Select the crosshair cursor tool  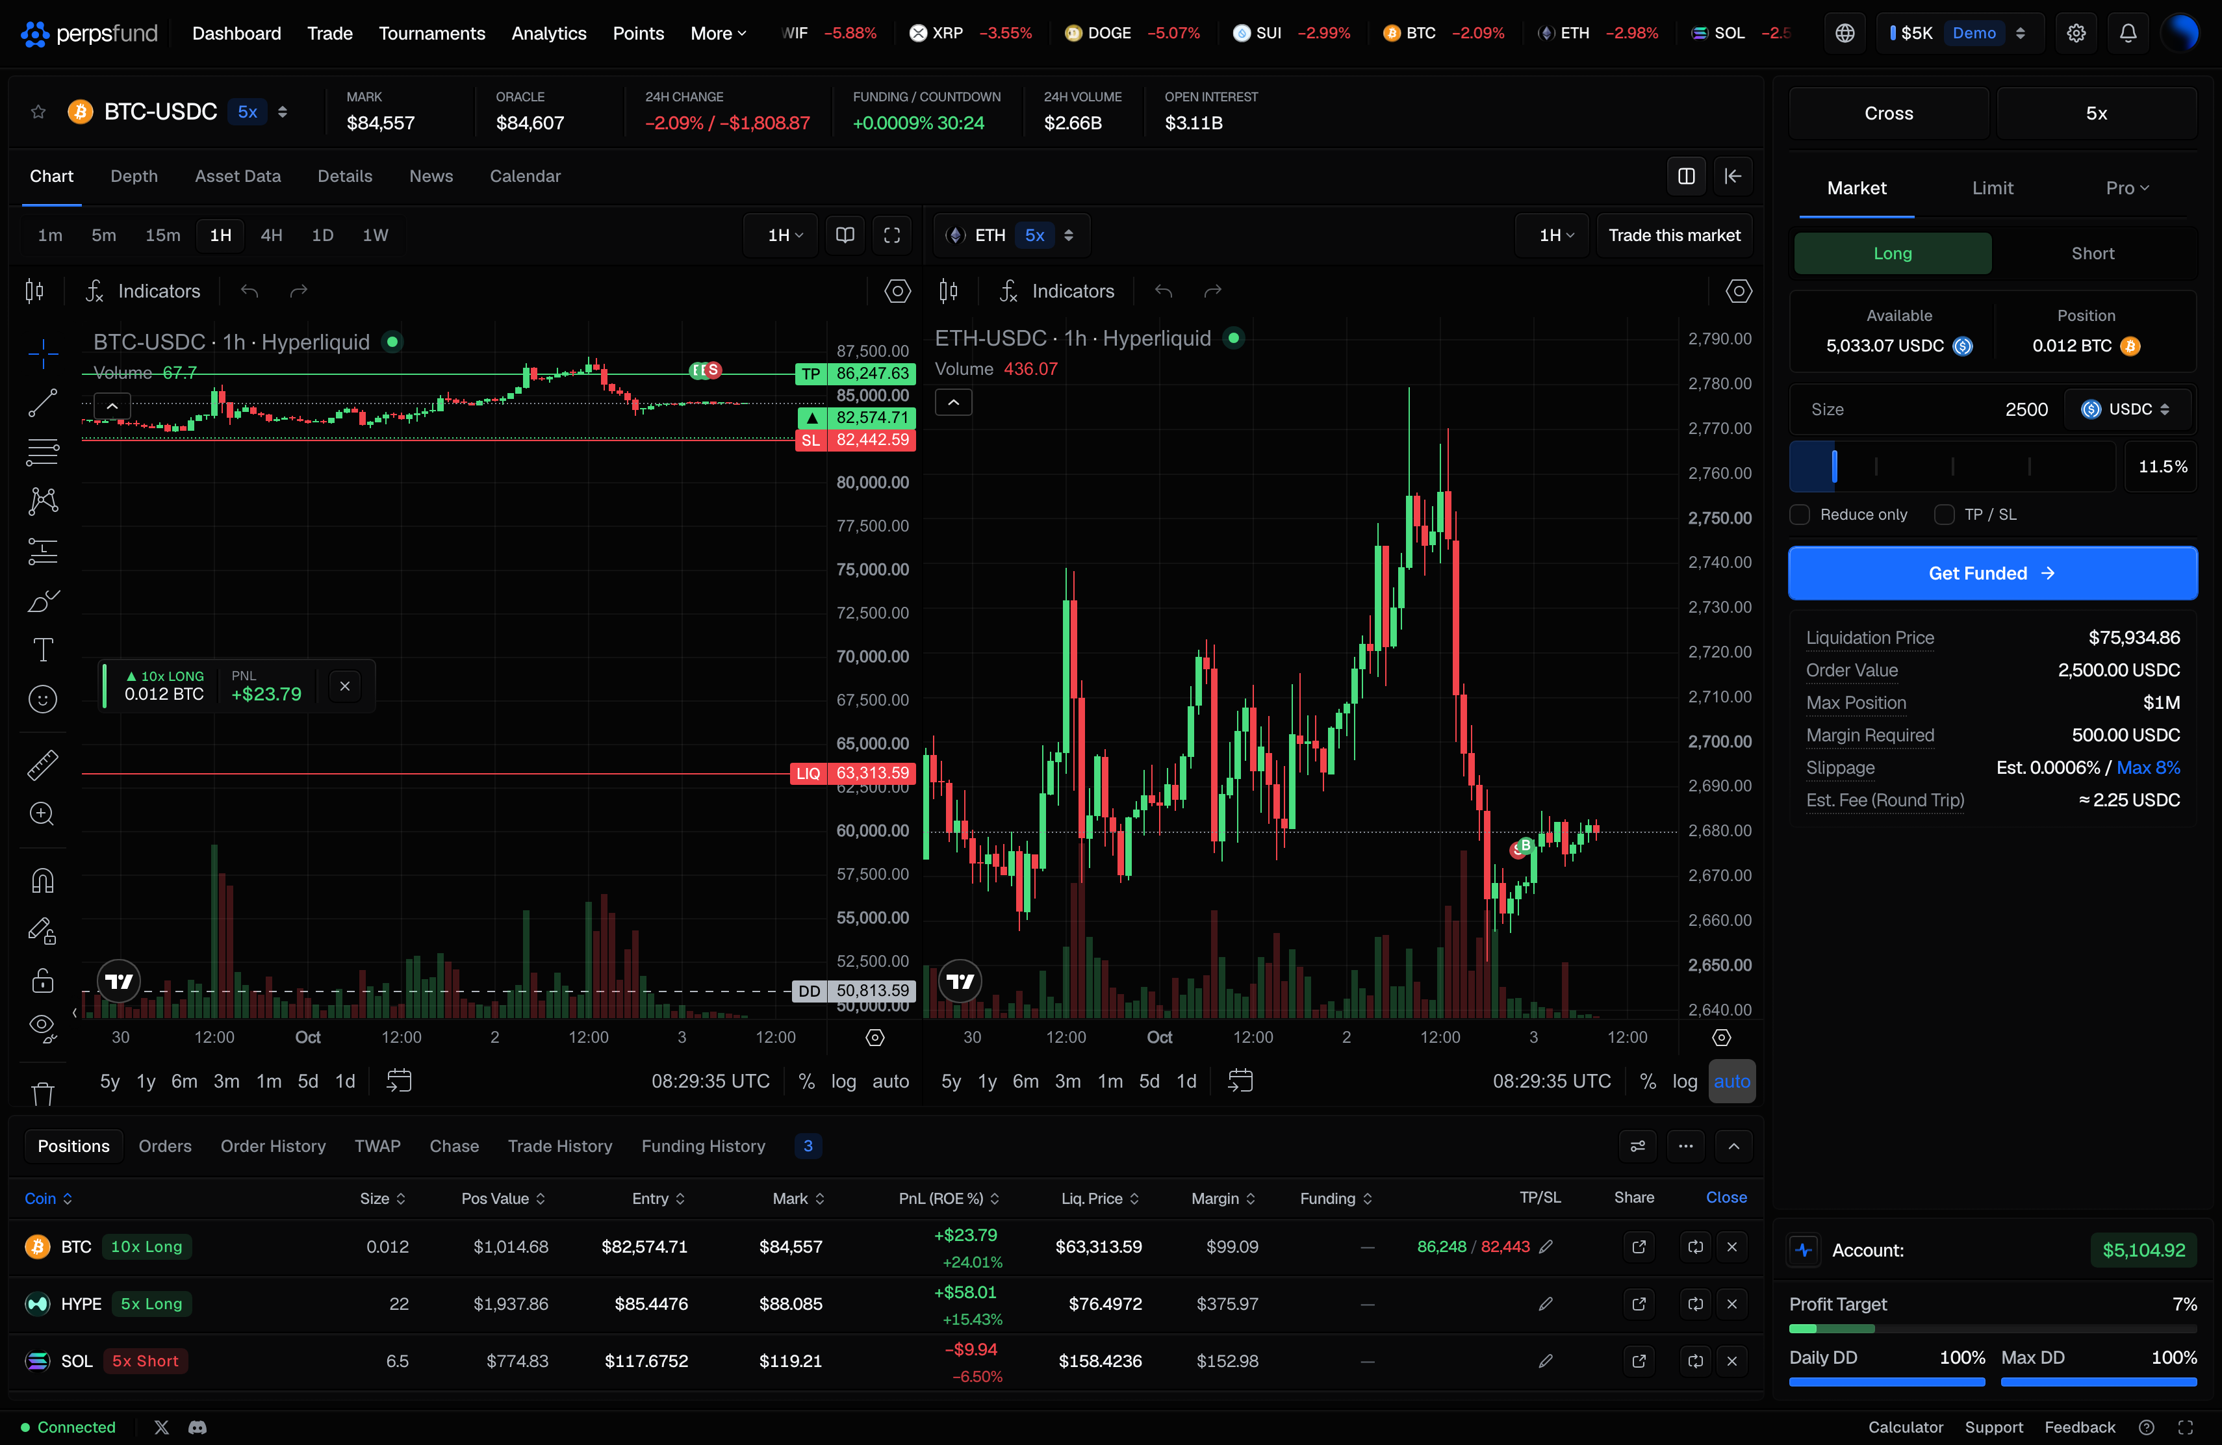43,354
